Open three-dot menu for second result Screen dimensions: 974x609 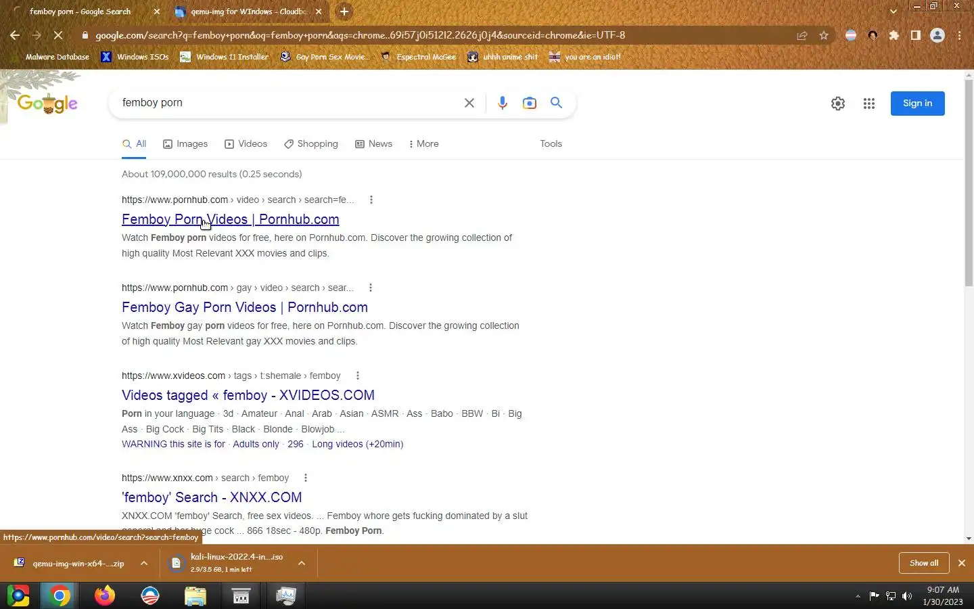pos(370,288)
